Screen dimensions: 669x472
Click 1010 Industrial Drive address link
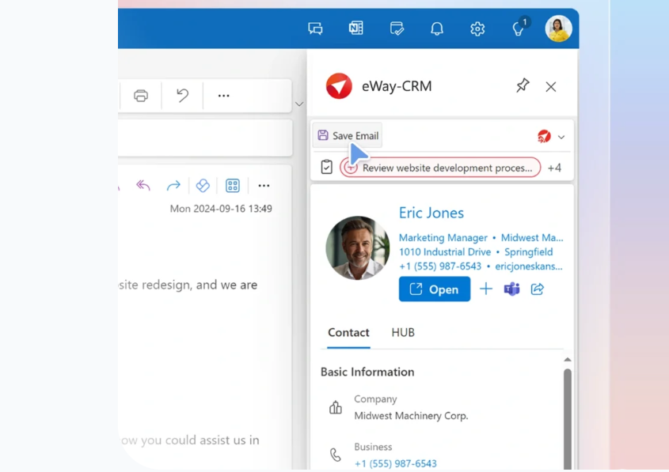click(445, 251)
